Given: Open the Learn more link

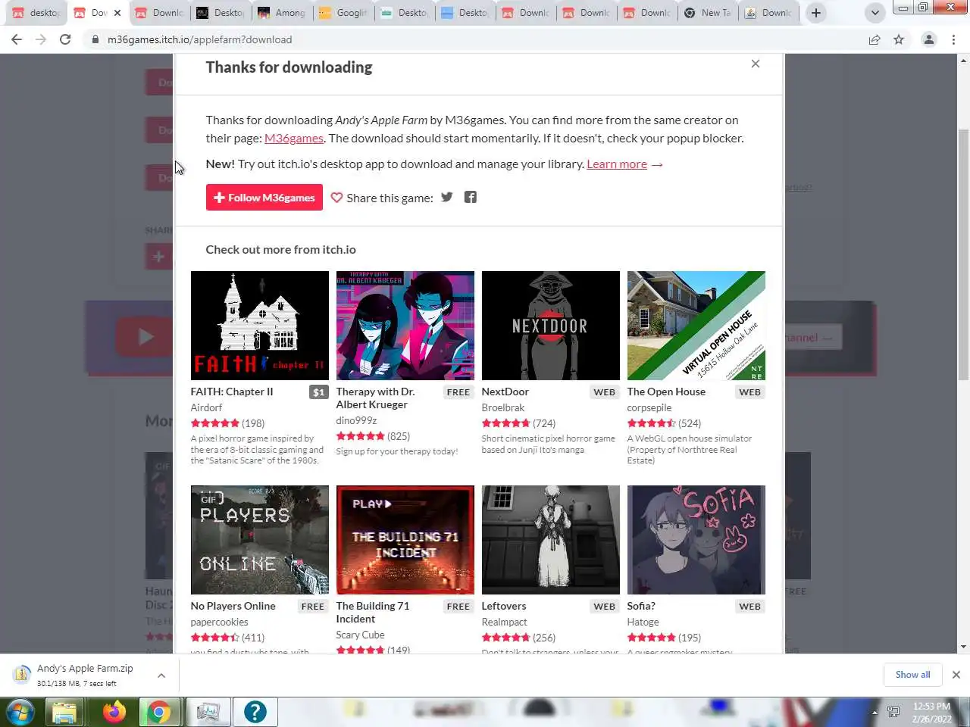Looking at the screenshot, I should [617, 164].
